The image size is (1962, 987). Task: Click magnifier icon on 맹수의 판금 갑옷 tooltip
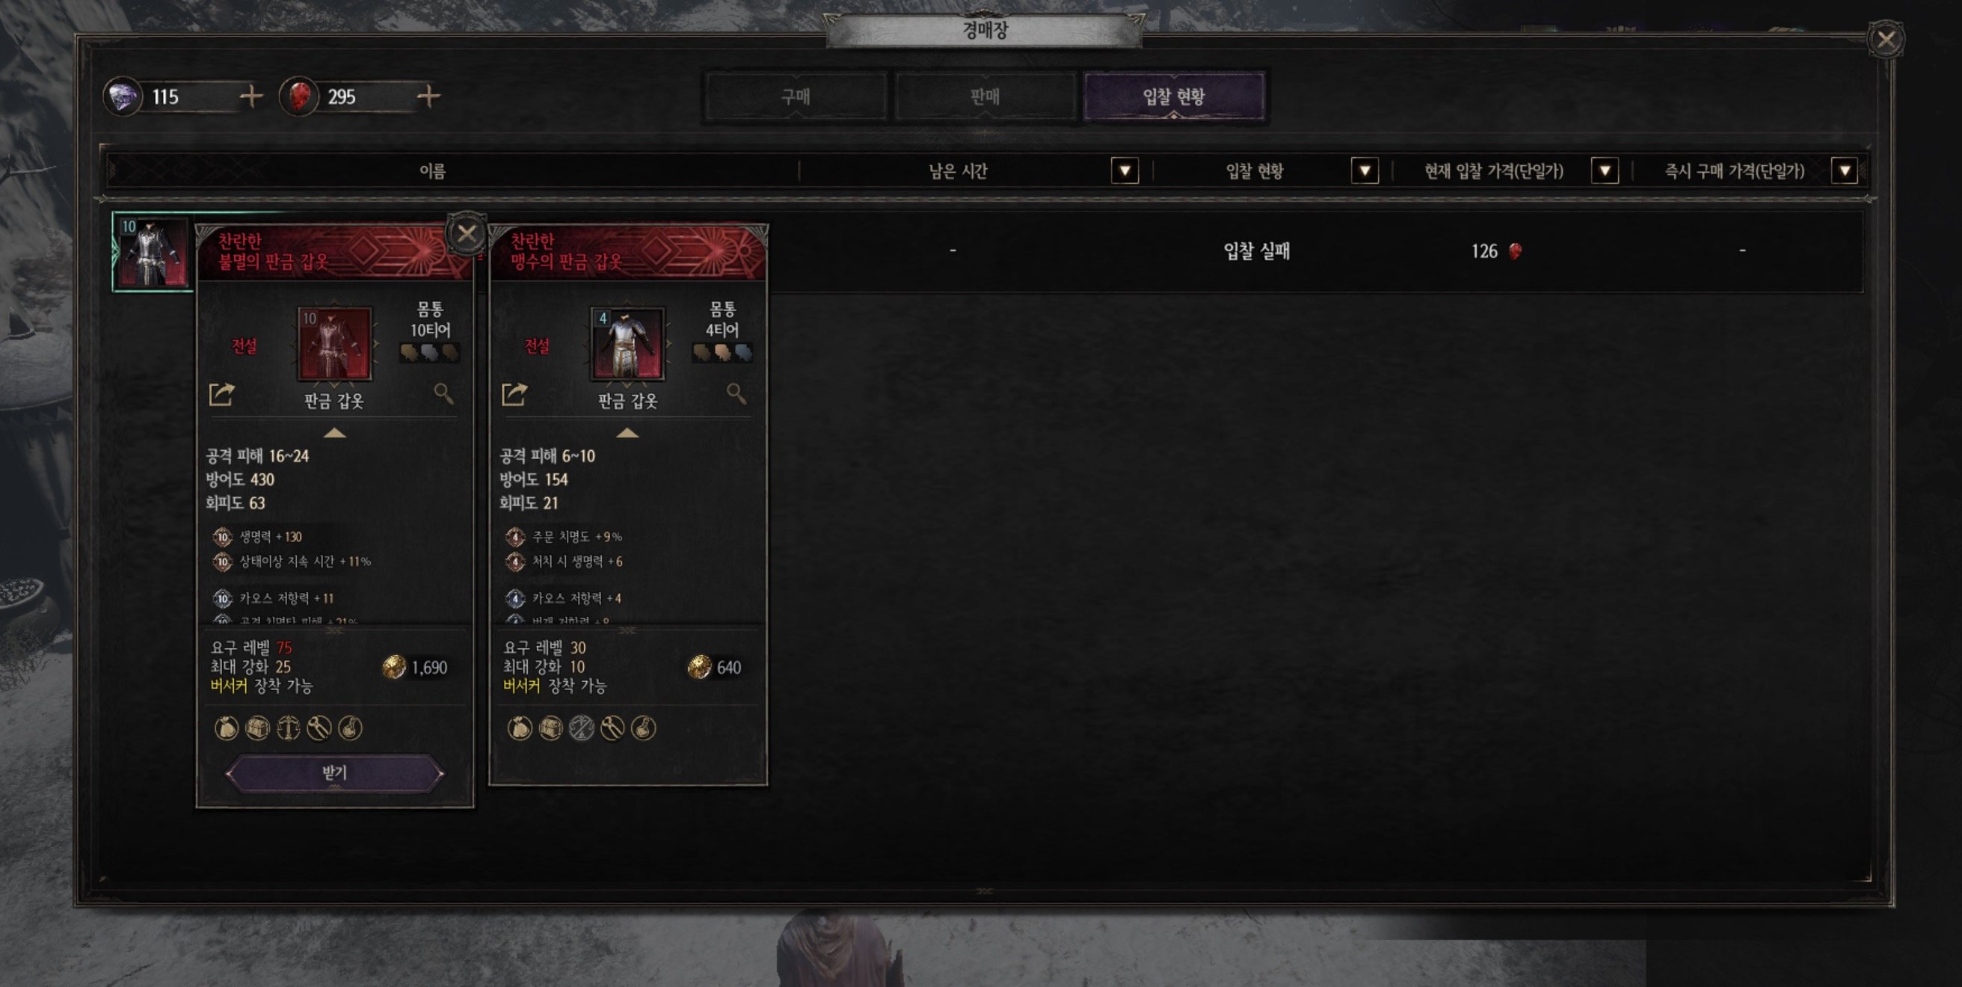point(736,394)
